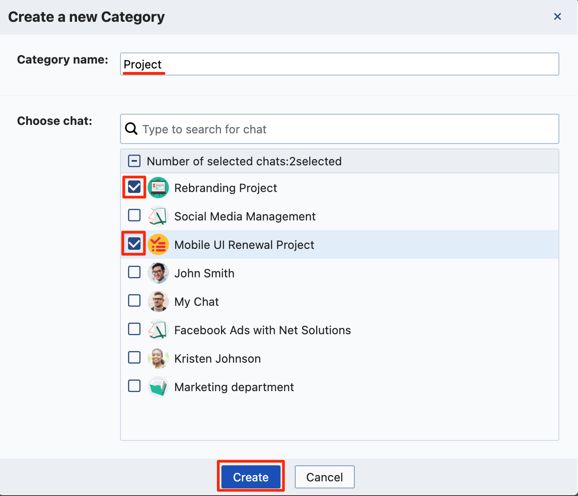Select Kristen Johnson's profile photo
This screenshot has width=578, height=496.
pyautogui.click(x=158, y=358)
